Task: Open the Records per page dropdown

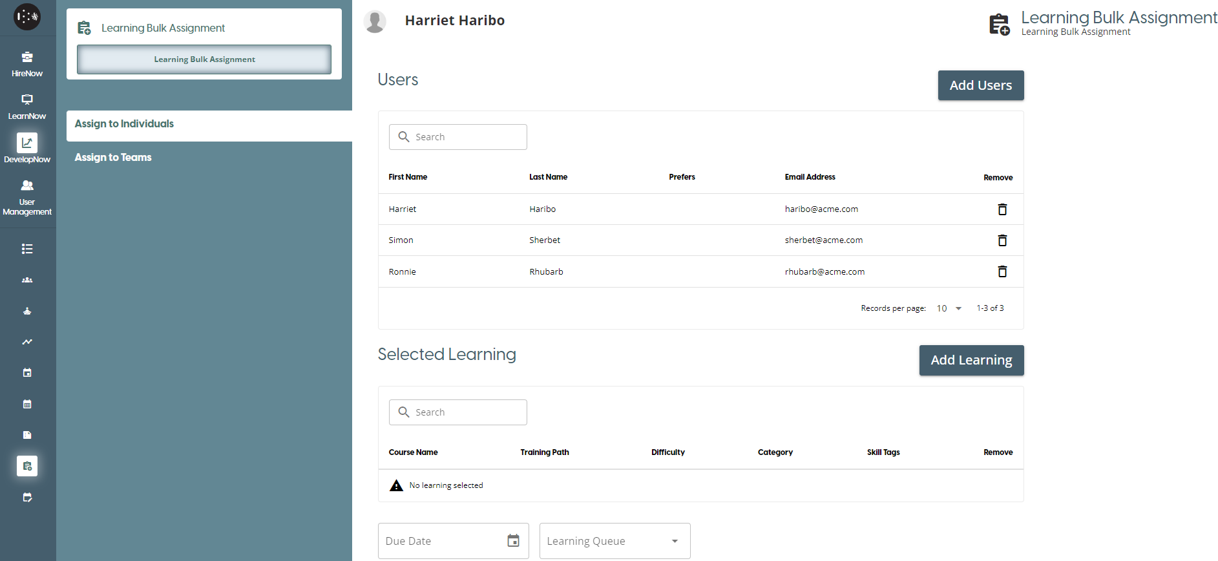Action: coord(949,308)
